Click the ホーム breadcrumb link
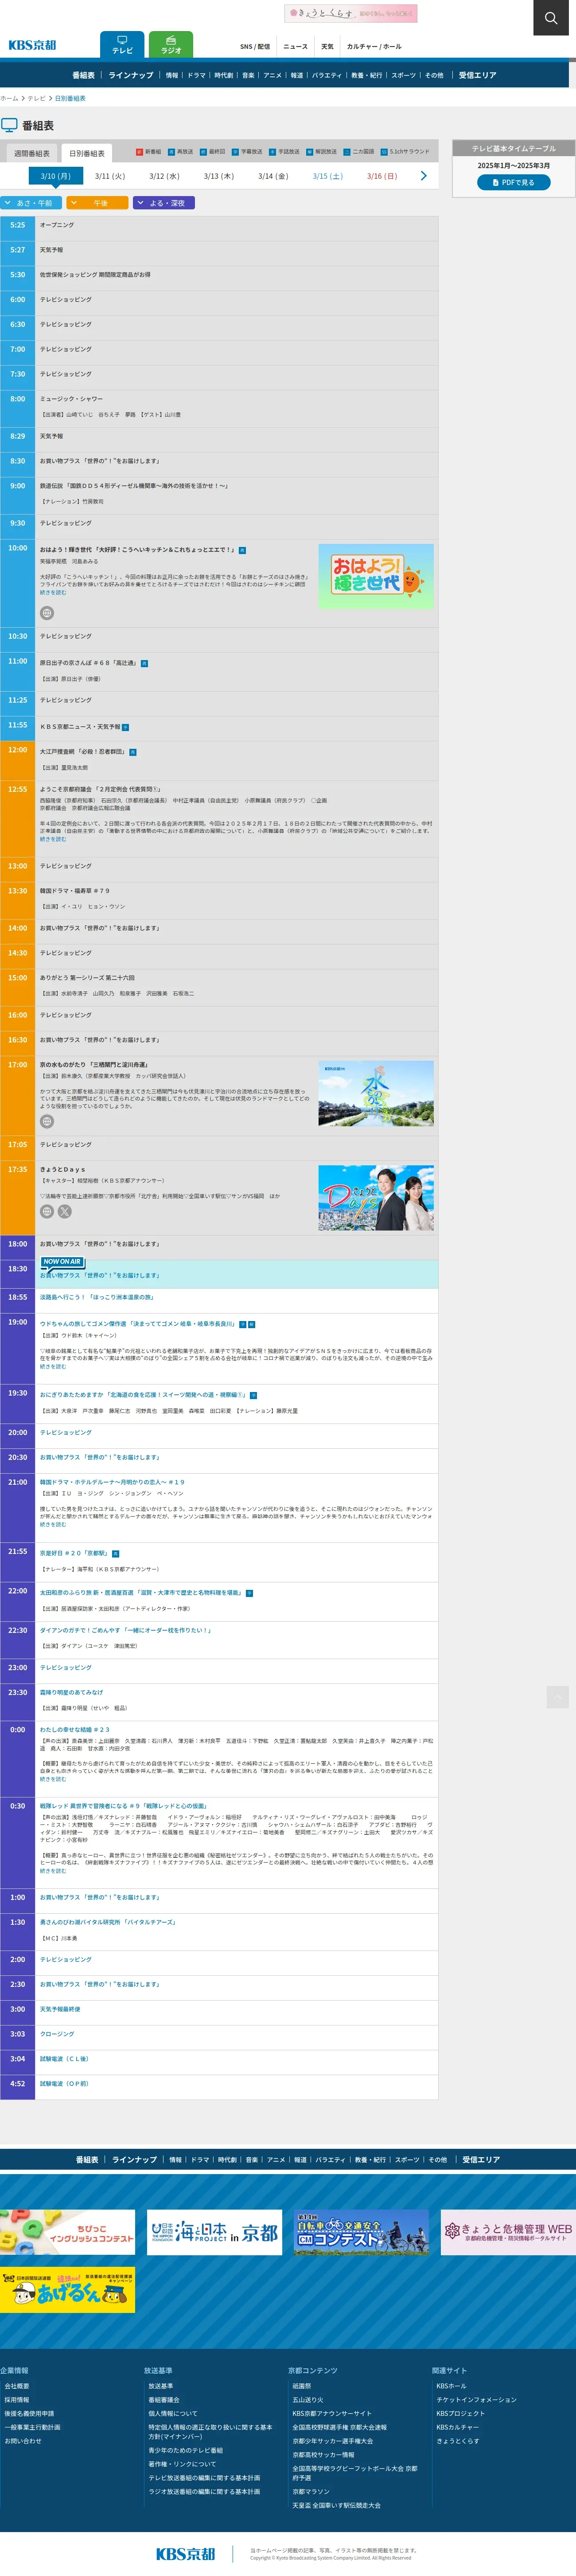576x2576 pixels. (9, 98)
